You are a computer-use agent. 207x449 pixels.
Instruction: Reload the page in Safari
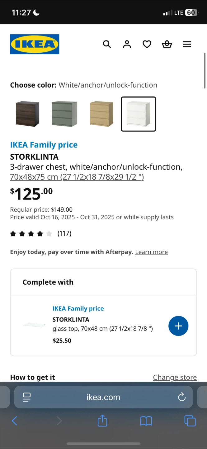(182, 397)
